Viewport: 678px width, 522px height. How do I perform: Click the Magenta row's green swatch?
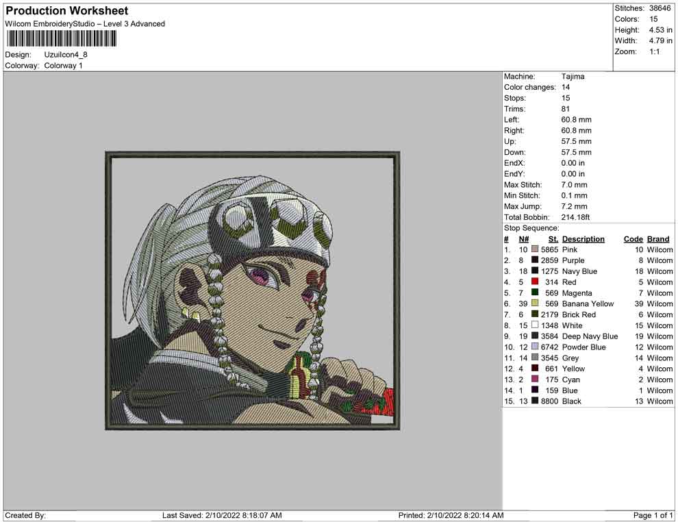tap(535, 293)
